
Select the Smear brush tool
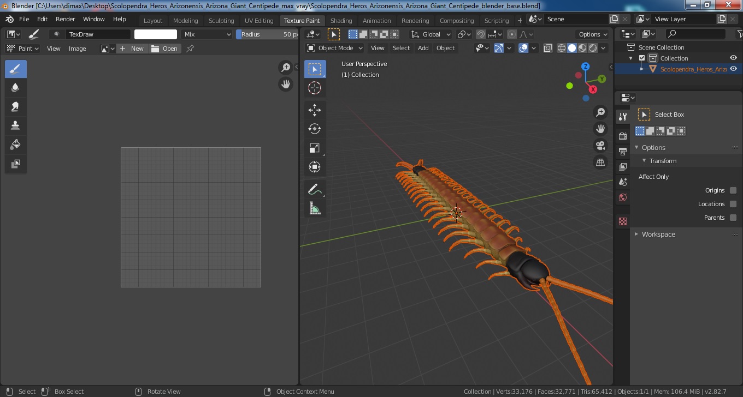coord(15,107)
